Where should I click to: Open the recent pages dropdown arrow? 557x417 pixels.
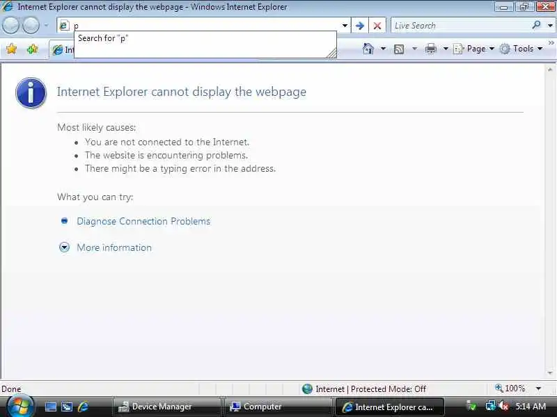(x=46, y=26)
